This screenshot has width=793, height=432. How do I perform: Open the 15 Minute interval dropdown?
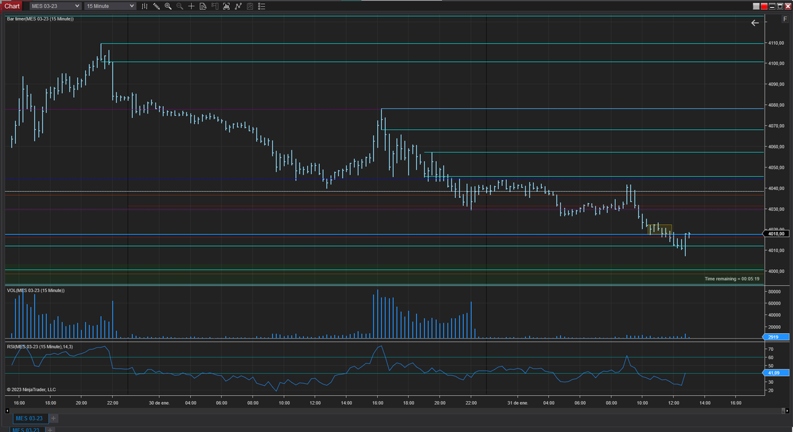tap(110, 6)
